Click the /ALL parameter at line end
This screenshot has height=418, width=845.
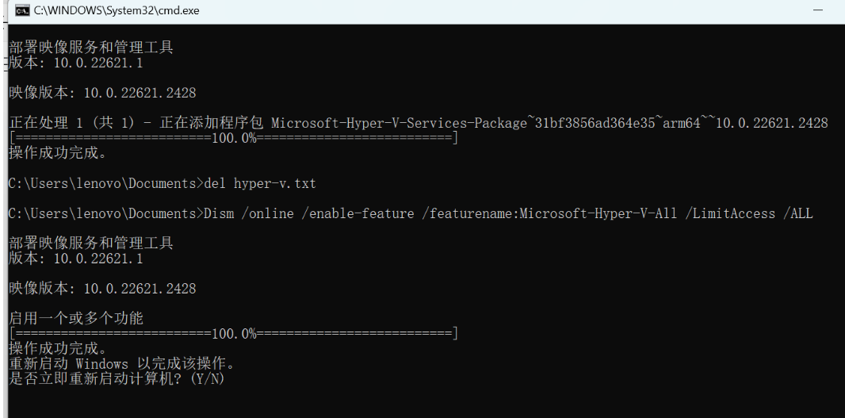pyautogui.click(x=798, y=213)
